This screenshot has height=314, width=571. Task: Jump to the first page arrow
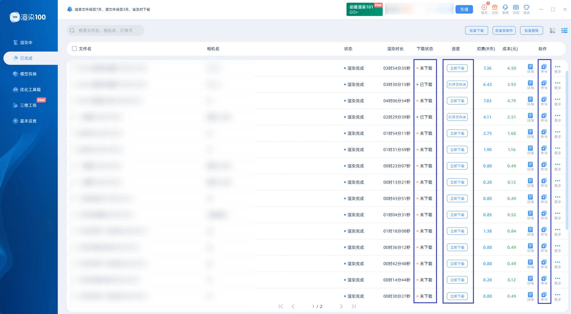(280, 306)
